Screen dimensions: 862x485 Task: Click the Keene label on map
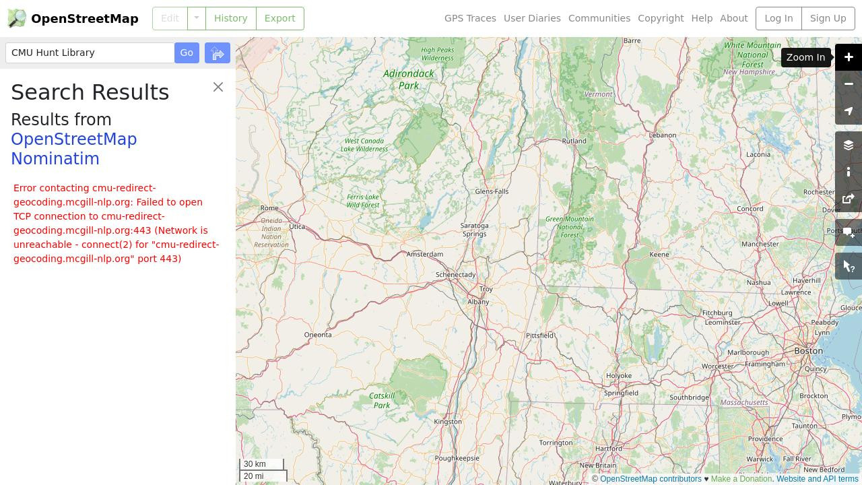(659, 254)
